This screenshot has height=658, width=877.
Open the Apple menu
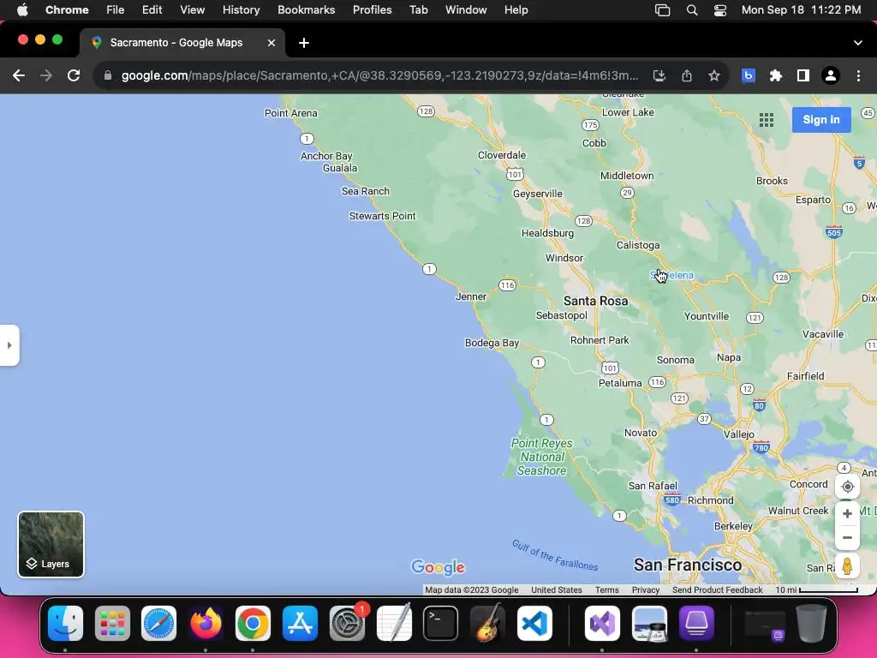pos(22,9)
